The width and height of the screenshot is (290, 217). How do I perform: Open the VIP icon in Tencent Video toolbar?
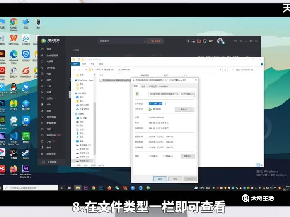point(211,41)
